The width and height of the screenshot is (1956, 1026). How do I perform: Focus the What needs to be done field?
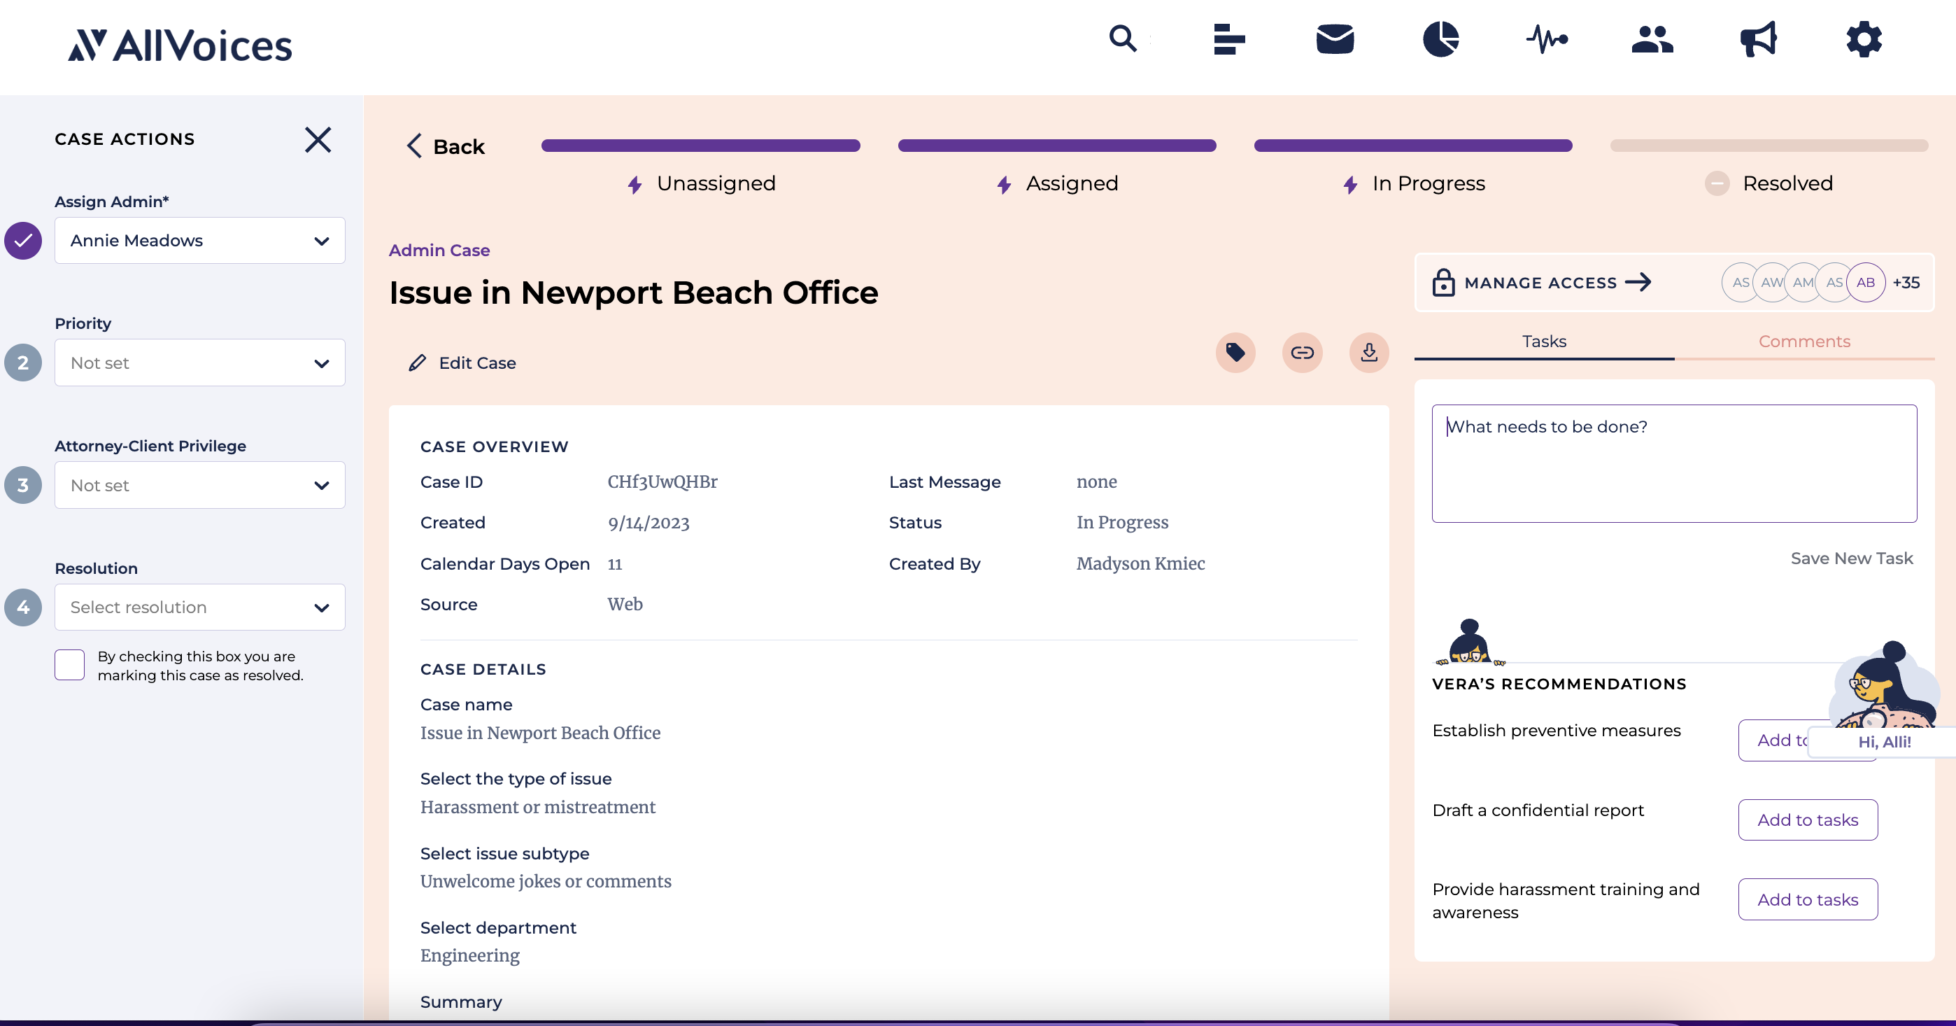[1674, 463]
